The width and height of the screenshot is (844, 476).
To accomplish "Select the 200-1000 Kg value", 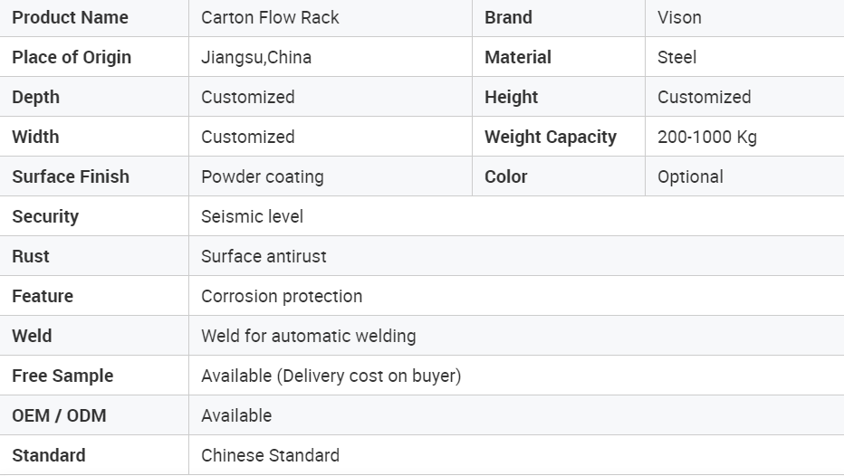I will [x=706, y=138].
